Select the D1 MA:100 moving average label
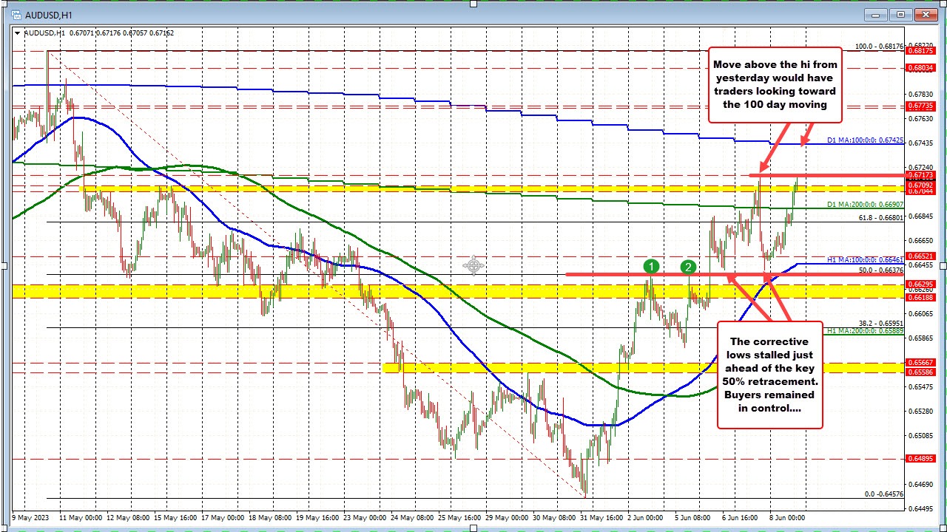The height and width of the screenshot is (532, 947). pos(864,140)
